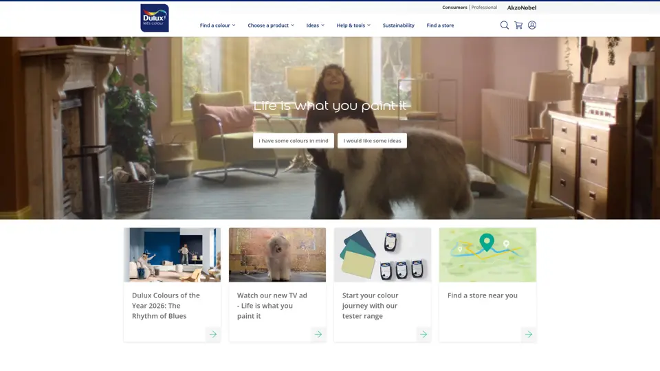Open the store map thumbnail

(x=488, y=255)
